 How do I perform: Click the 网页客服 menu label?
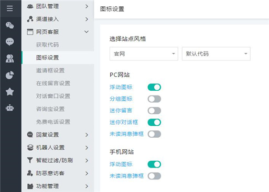point(47,32)
